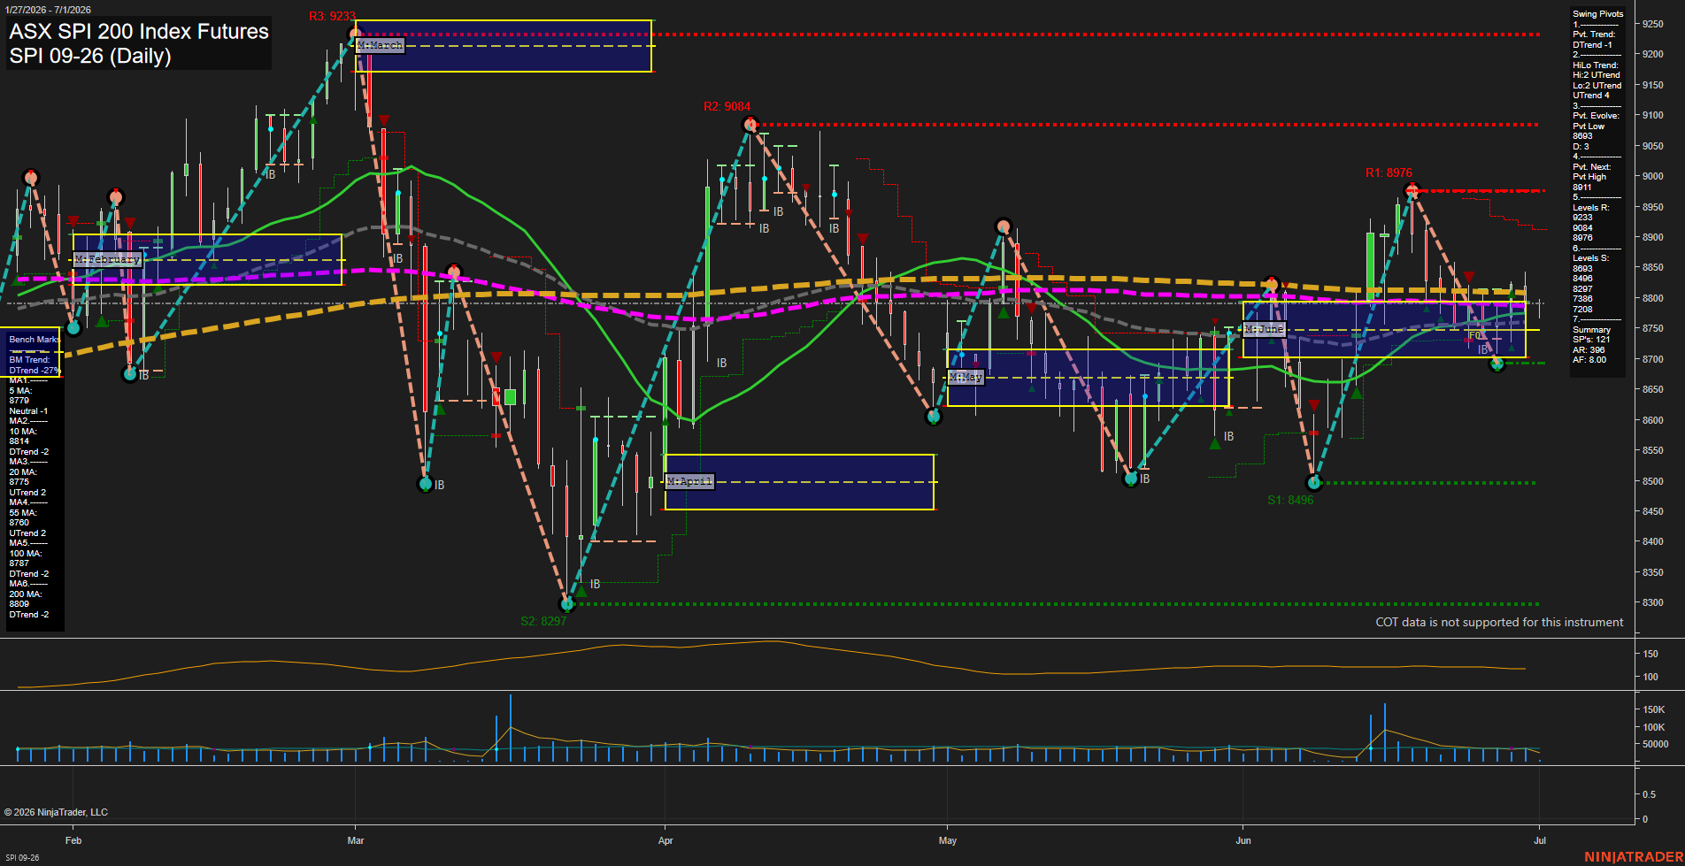Click the May label on the time axis
This screenshot has height=866, width=1685.
948,840
